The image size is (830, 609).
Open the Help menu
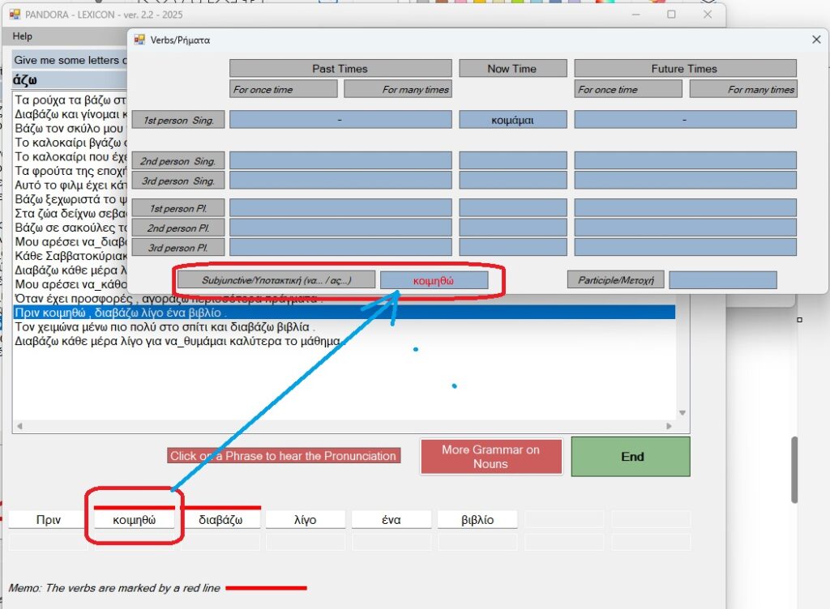pos(23,36)
